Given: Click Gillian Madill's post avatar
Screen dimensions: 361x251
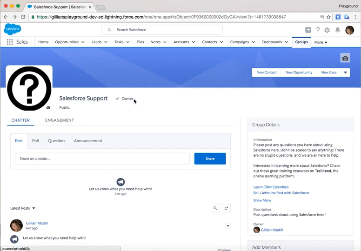Looking at the screenshot, I should tap(16, 225).
